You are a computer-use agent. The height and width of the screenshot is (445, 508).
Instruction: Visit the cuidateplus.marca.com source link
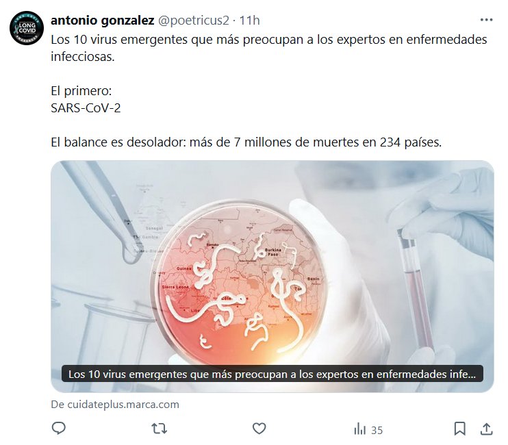pyautogui.click(x=115, y=404)
